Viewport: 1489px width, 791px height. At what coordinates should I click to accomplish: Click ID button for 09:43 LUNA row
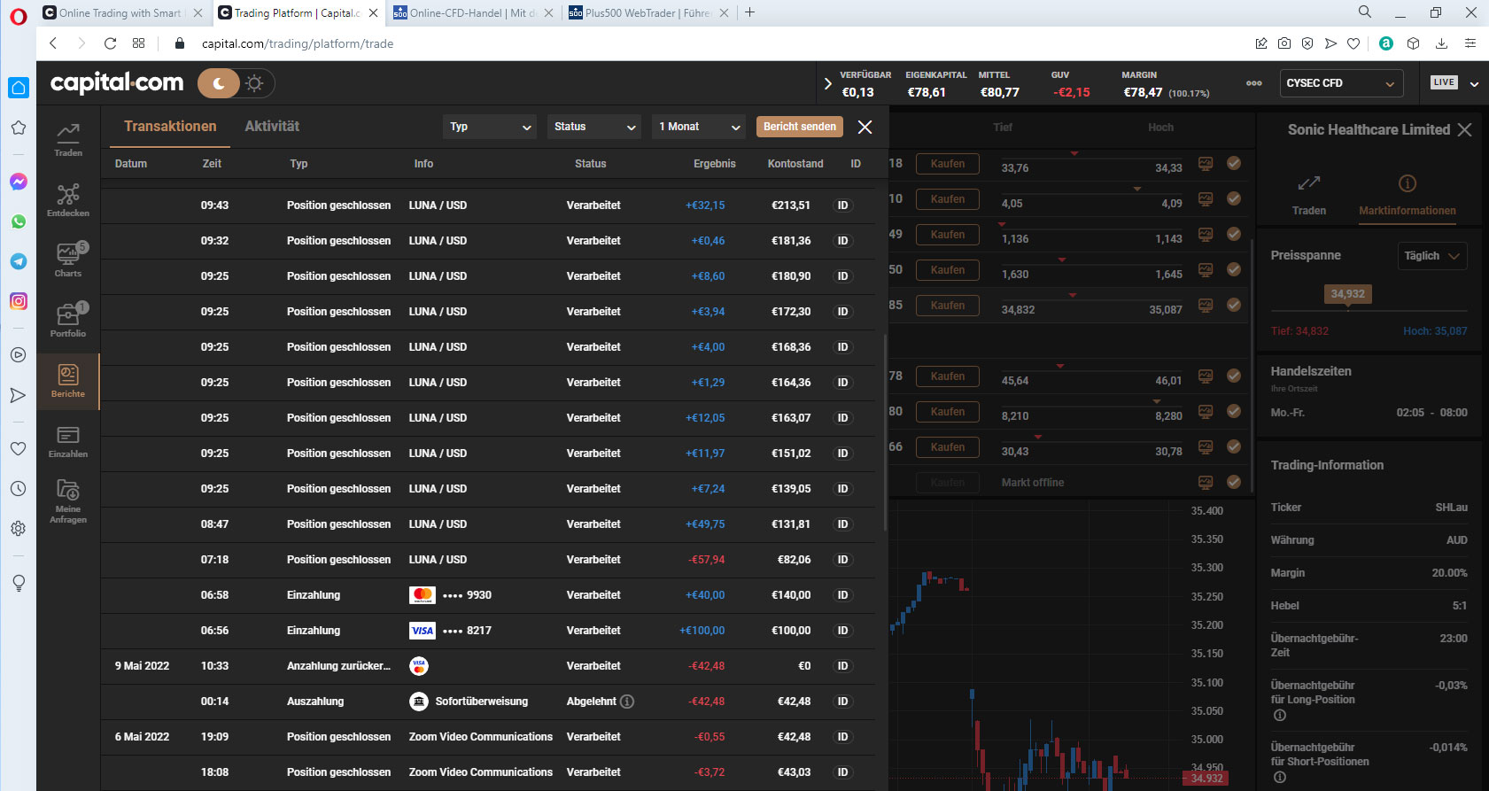[x=842, y=206]
